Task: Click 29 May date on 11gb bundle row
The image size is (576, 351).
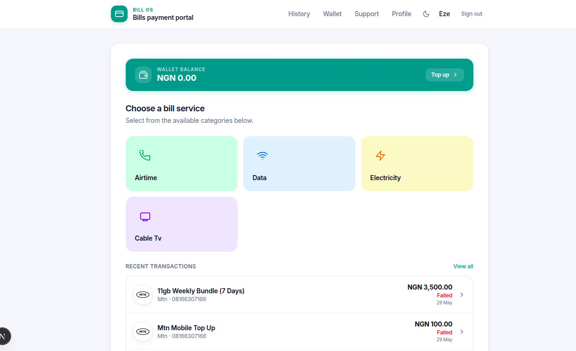Action: coord(445,303)
